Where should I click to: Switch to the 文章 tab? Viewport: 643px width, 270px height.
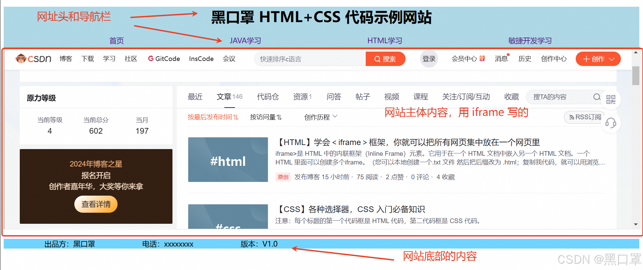point(229,97)
